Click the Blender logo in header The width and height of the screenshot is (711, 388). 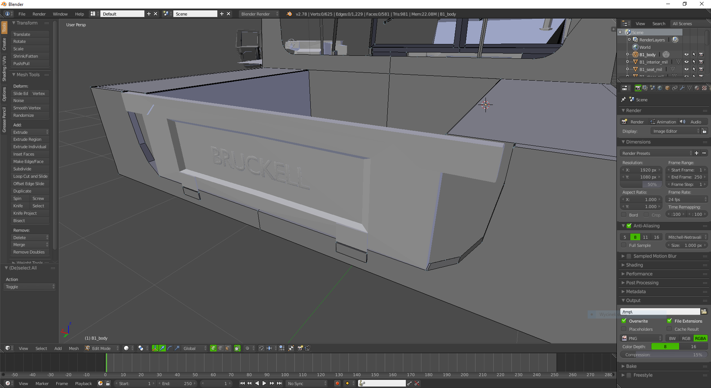(289, 14)
